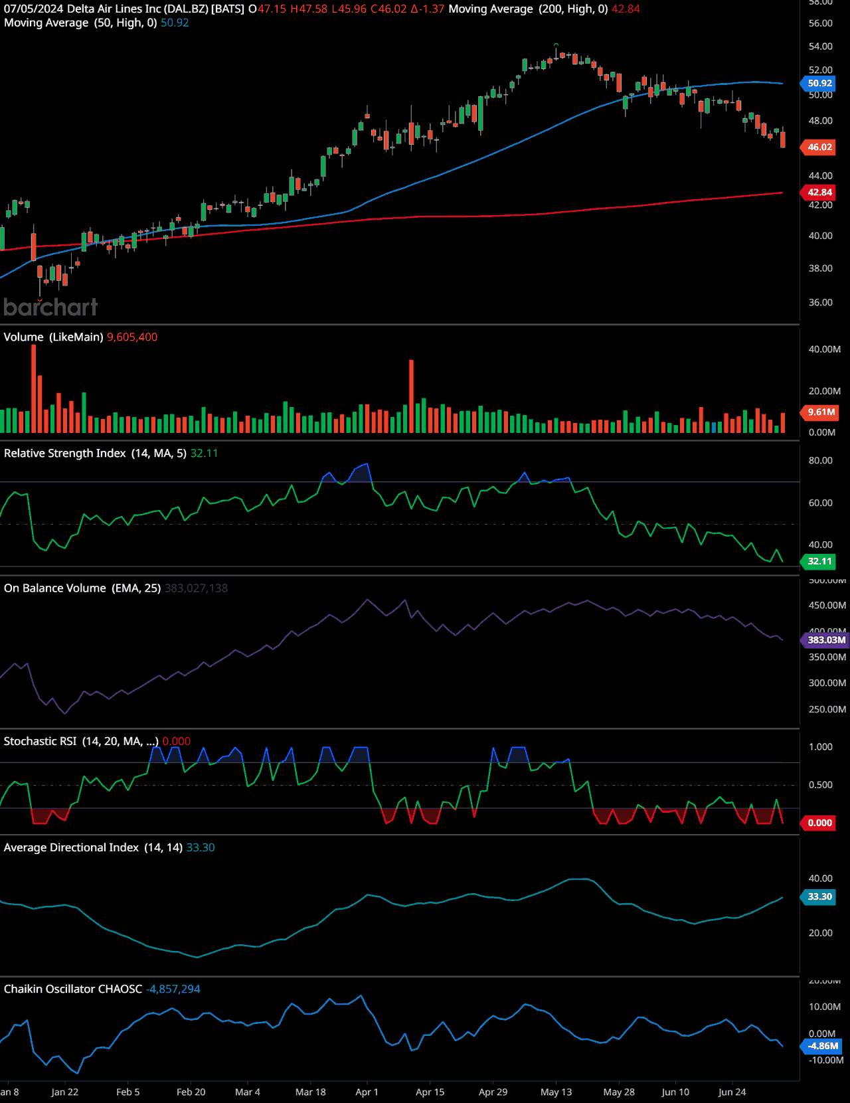Select the On Balance Volume (EMA, 25) label
This screenshot has width=850, height=1103.
[82, 588]
